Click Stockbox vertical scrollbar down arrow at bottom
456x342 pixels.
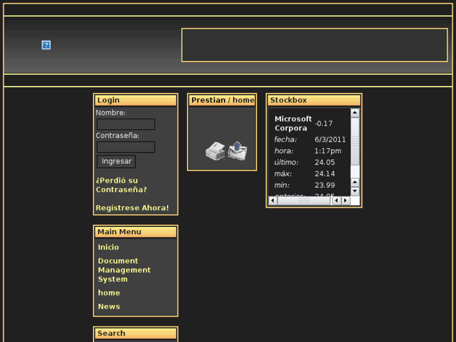point(355,191)
